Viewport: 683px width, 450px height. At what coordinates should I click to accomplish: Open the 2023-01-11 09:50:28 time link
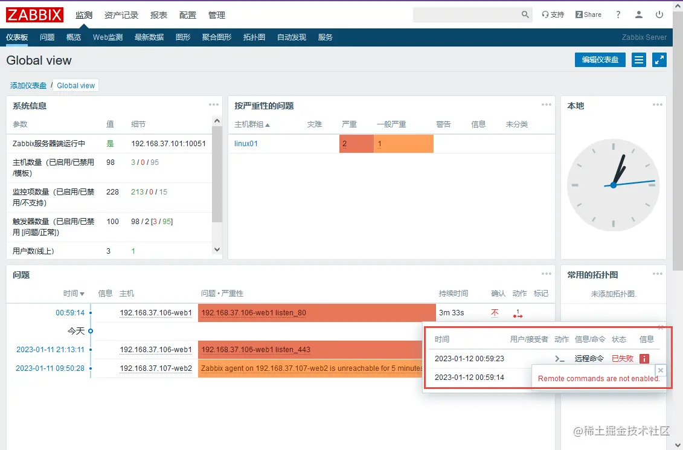(x=50, y=368)
